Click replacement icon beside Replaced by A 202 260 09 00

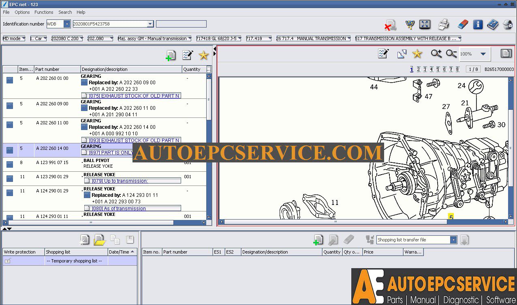click(84, 83)
